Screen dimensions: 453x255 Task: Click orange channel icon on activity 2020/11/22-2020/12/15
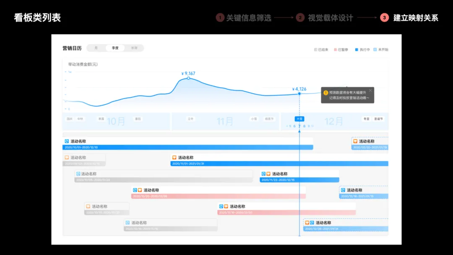(x=268, y=174)
